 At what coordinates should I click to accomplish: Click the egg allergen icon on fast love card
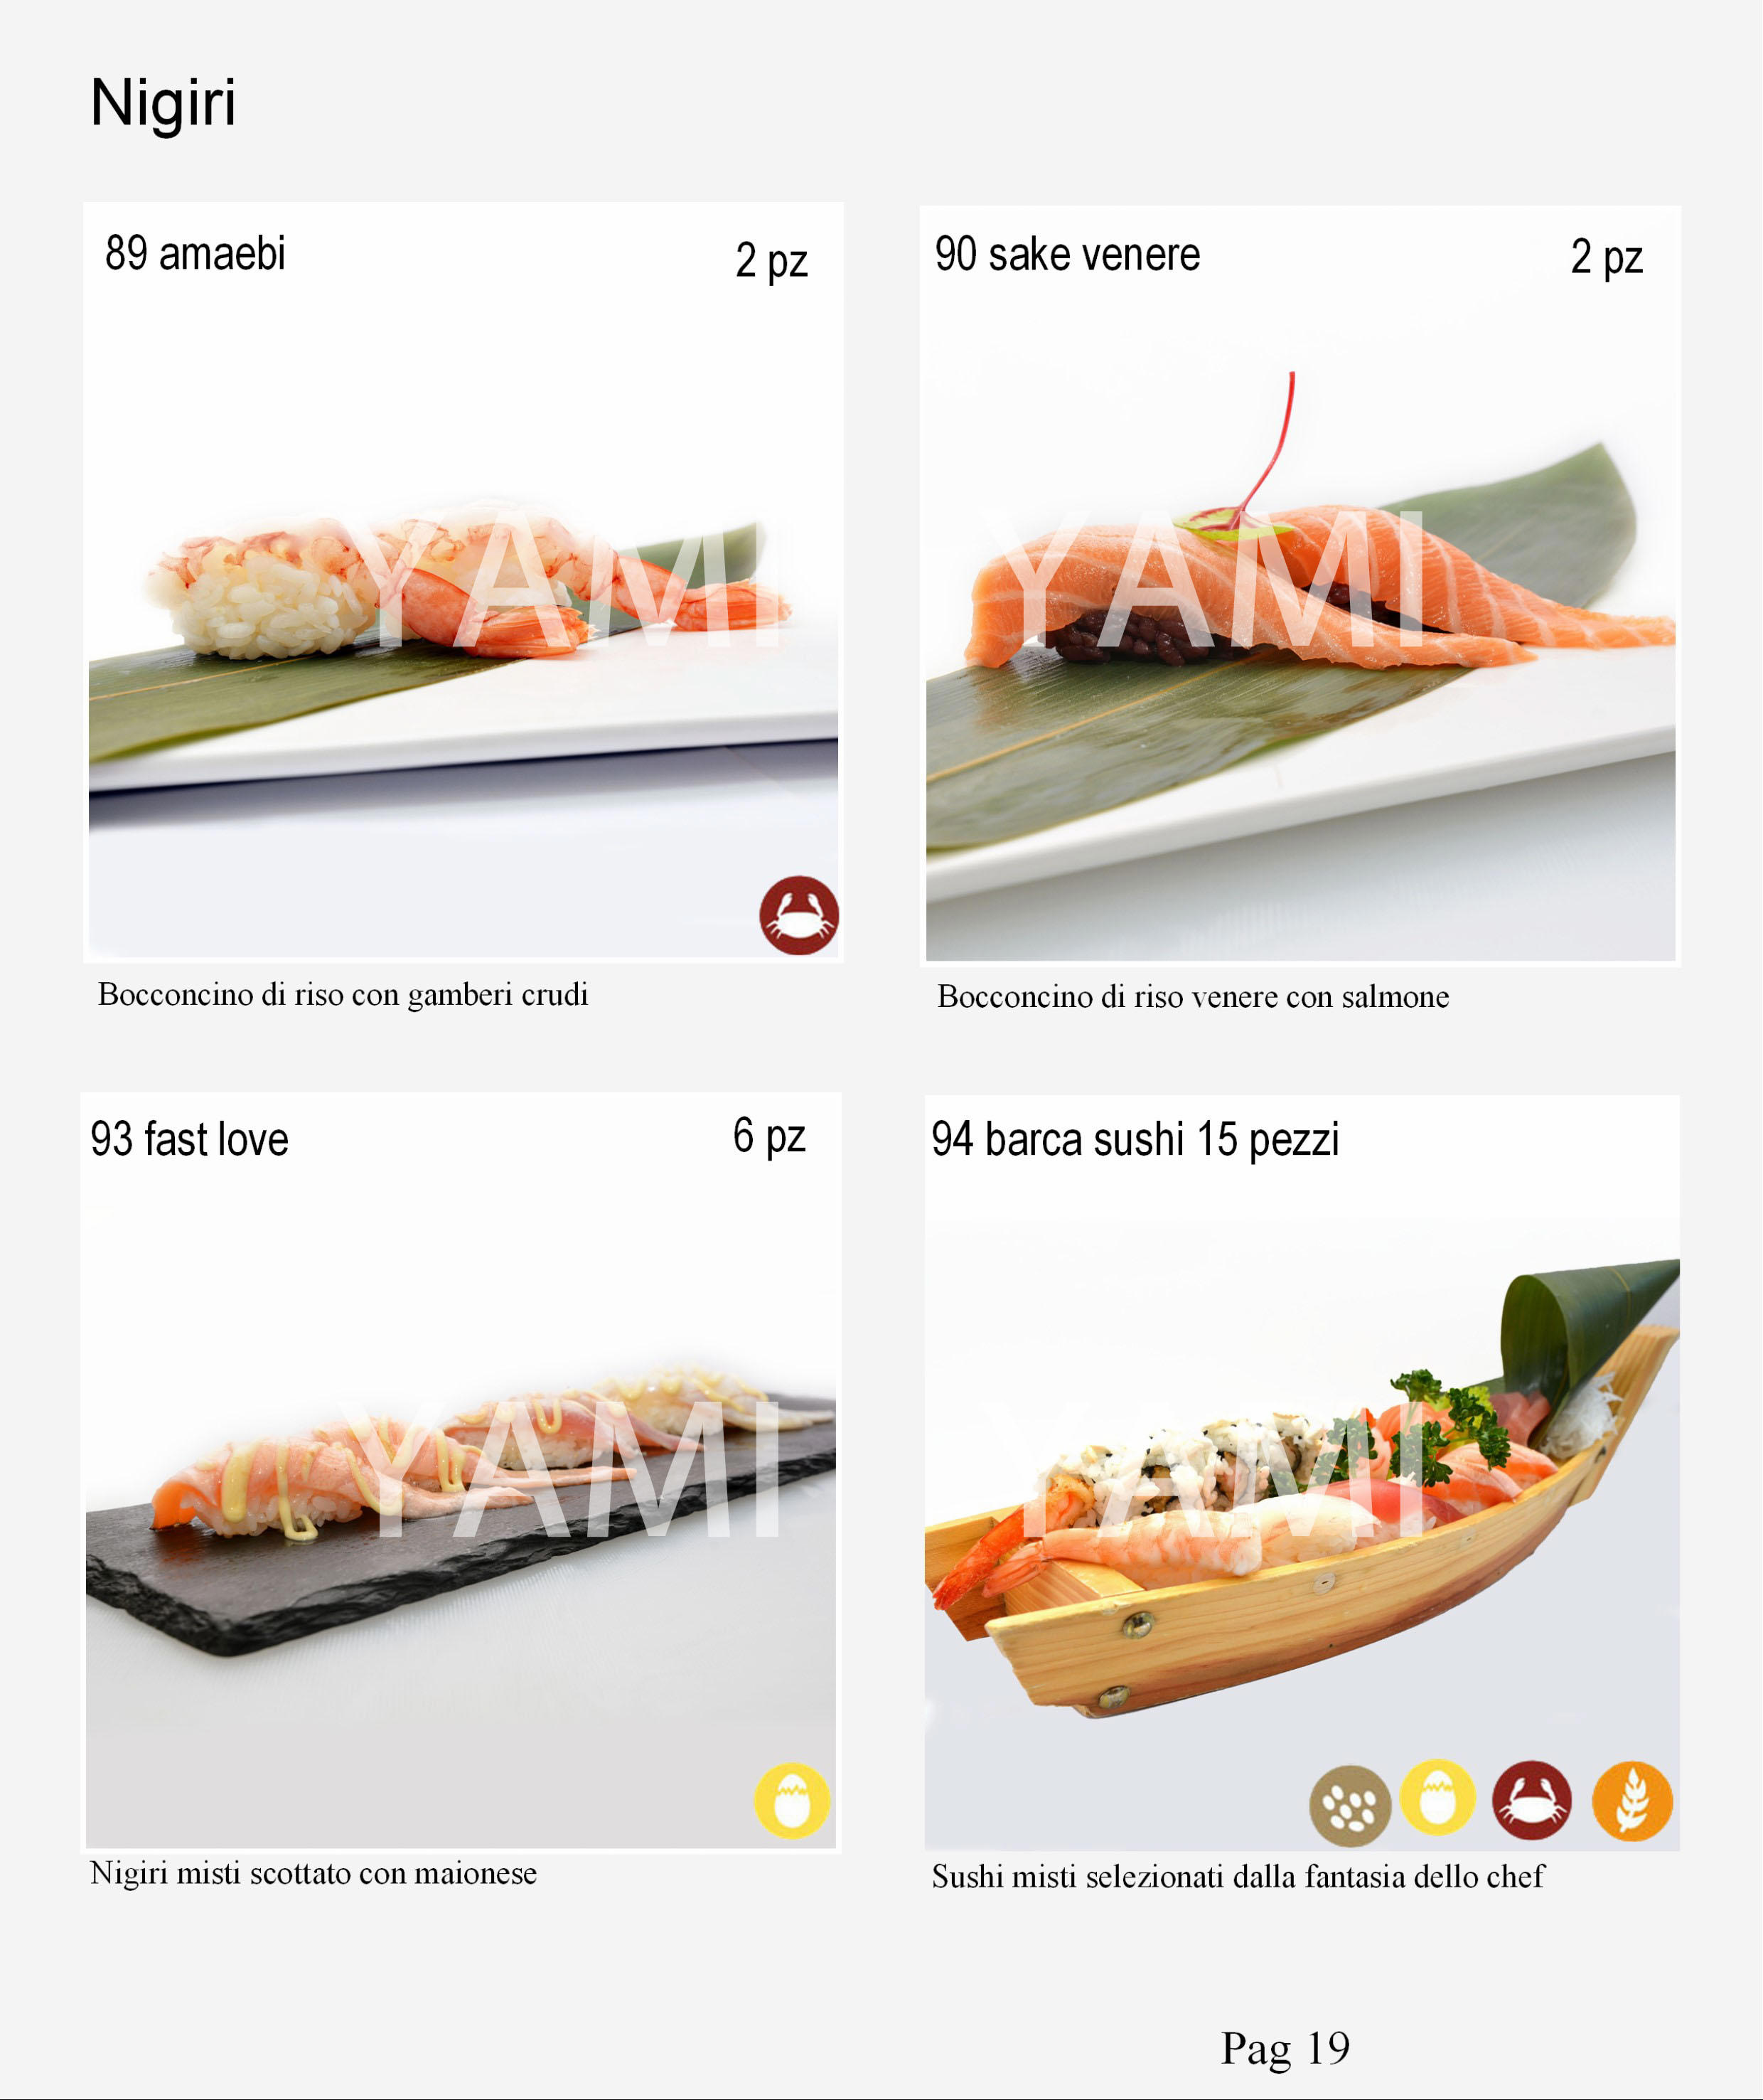click(791, 1800)
